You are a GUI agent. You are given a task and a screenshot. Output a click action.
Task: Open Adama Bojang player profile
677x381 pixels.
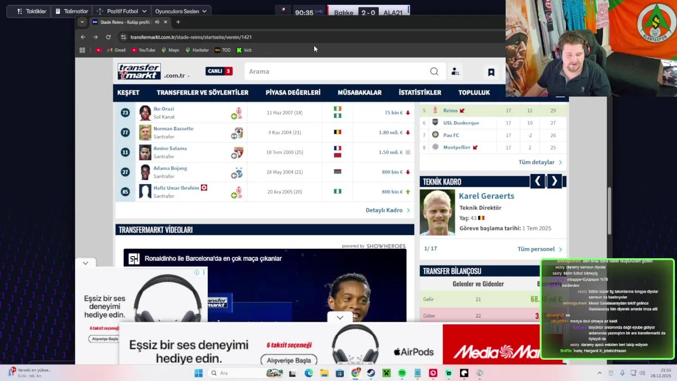click(x=170, y=168)
